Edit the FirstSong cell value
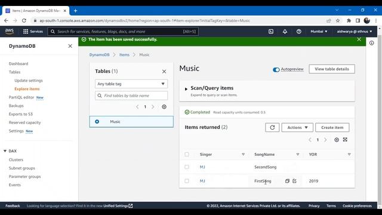Viewport: 382px width, 215px height. (294, 181)
